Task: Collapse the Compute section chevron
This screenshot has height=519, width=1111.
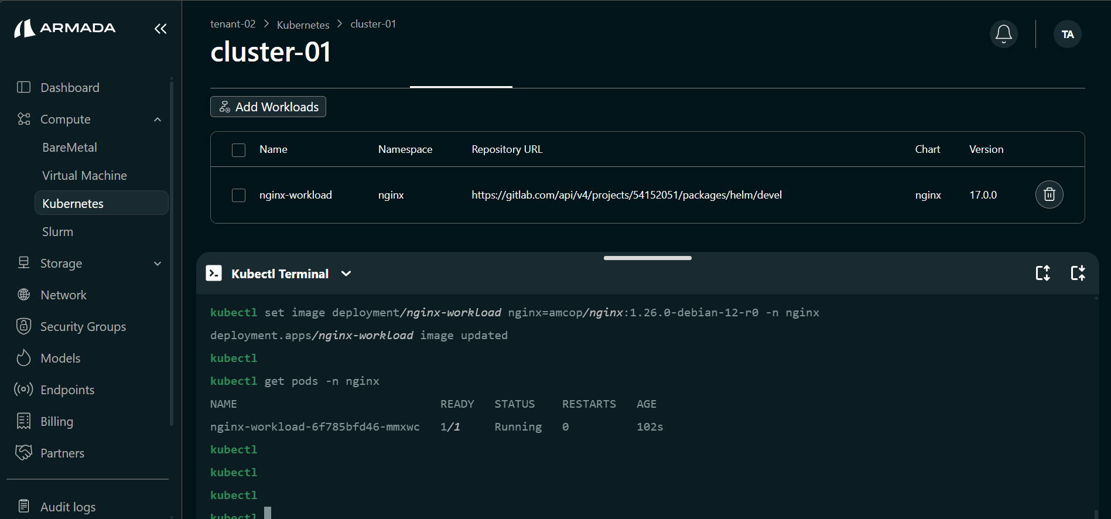Action: 158,119
